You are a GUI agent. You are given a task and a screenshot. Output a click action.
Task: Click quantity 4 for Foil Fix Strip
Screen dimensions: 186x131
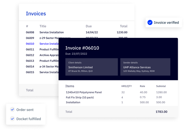point(122,97)
